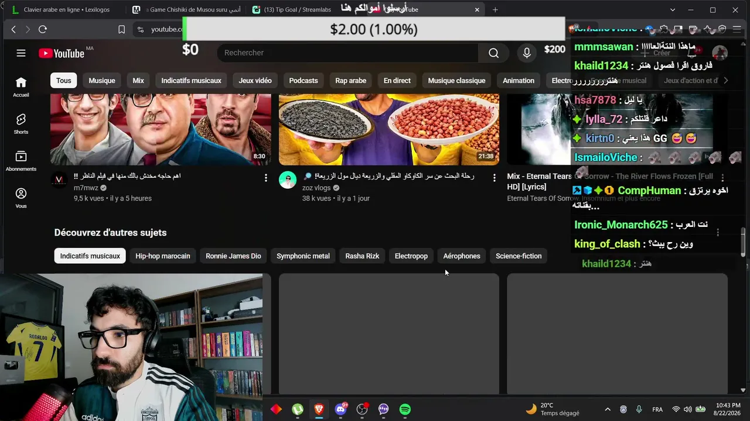The height and width of the screenshot is (421, 750).
Task: Go back with the browser back arrow
Action: tap(13, 29)
